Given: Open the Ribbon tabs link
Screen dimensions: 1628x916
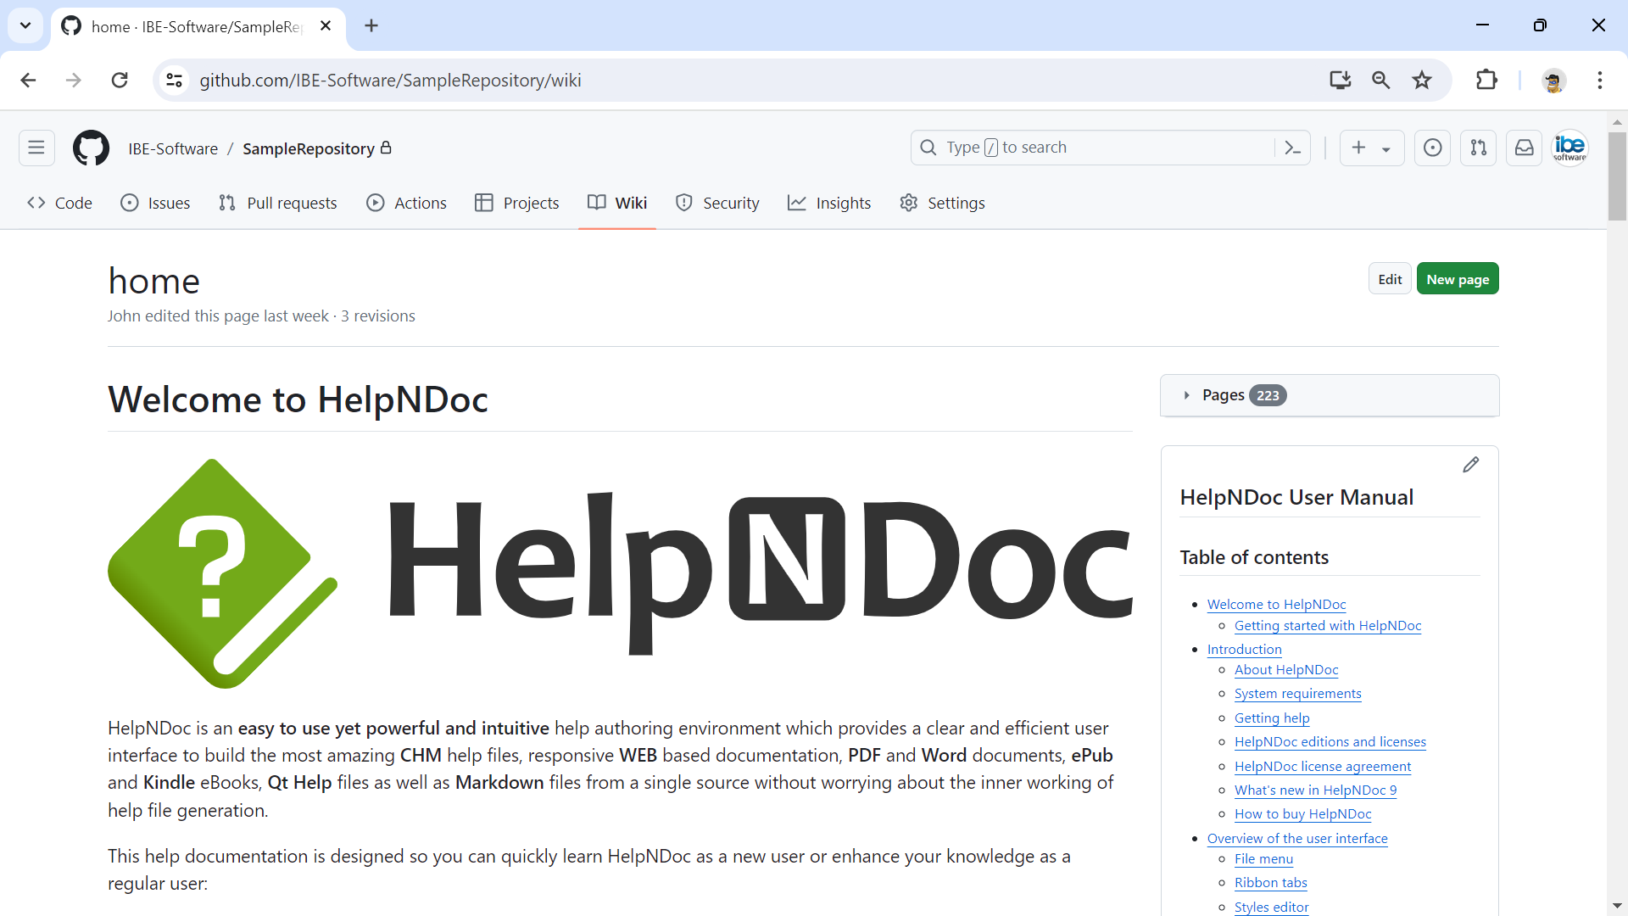Looking at the screenshot, I should pyautogui.click(x=1270, y=882).
